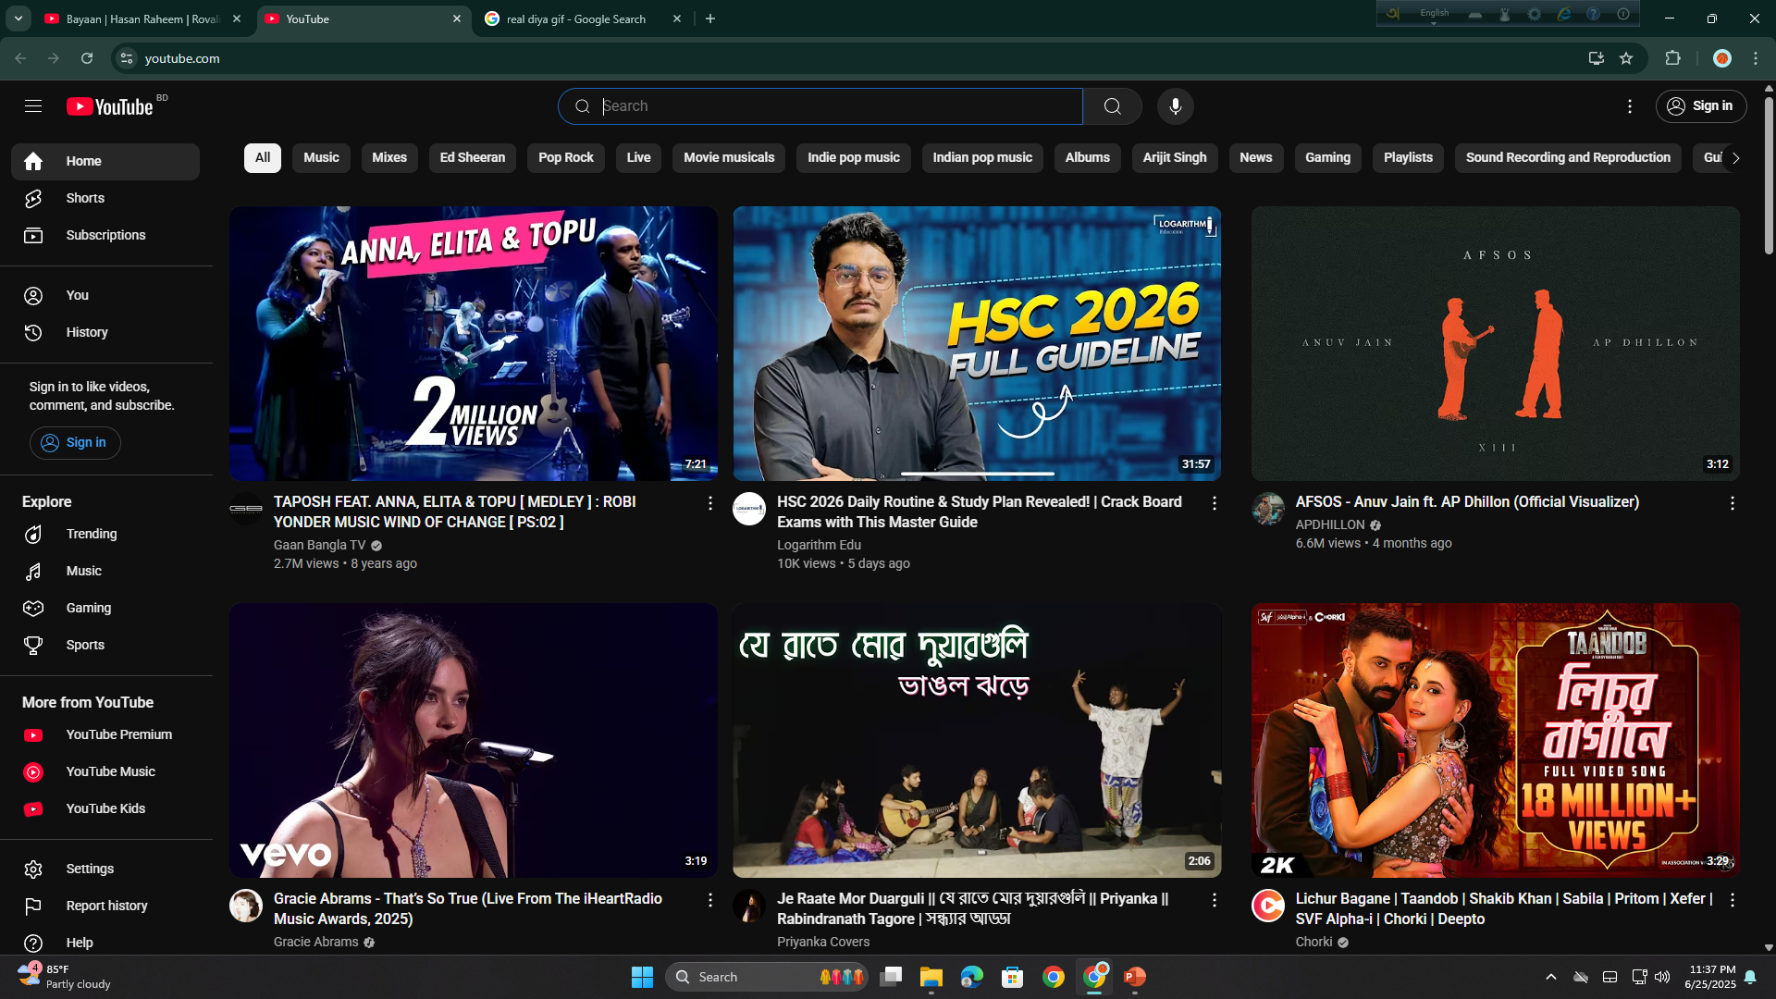The image size is (1776, 999).
Task: Click the page vertical scrollbar
Action: pos(1769,176)
